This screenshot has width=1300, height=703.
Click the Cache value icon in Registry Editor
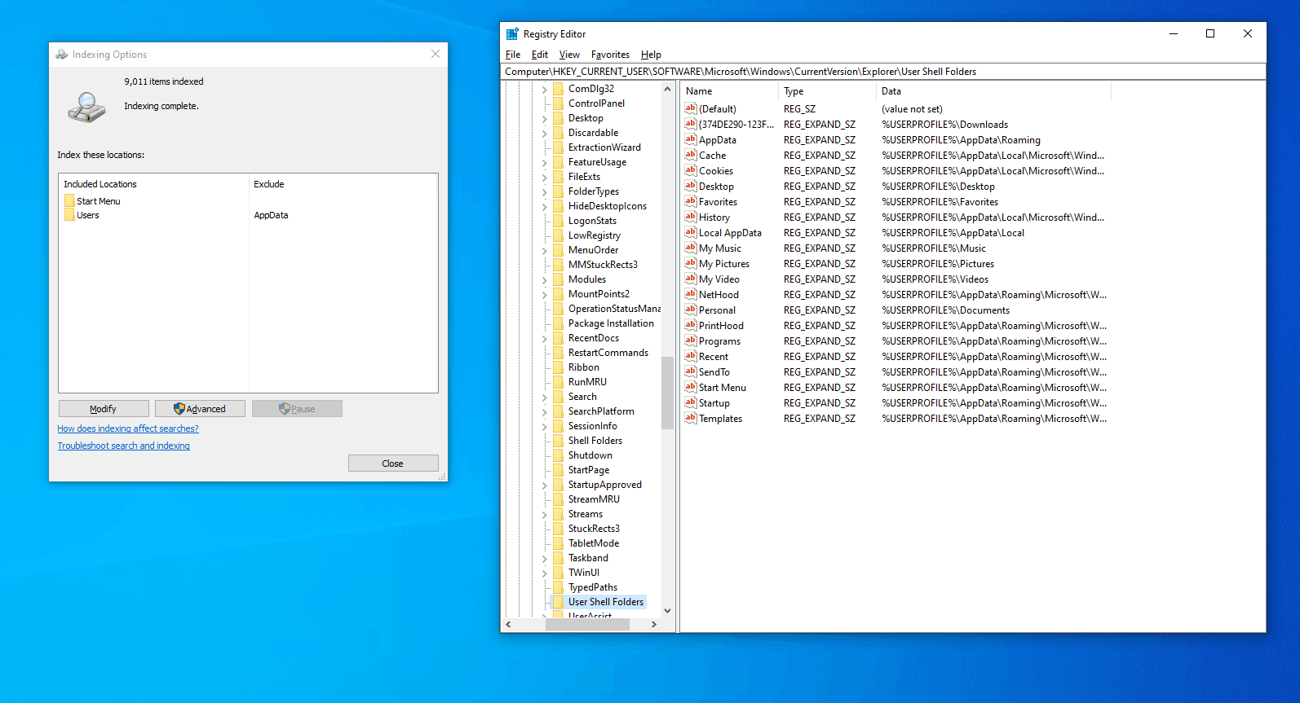pos(691,155)
